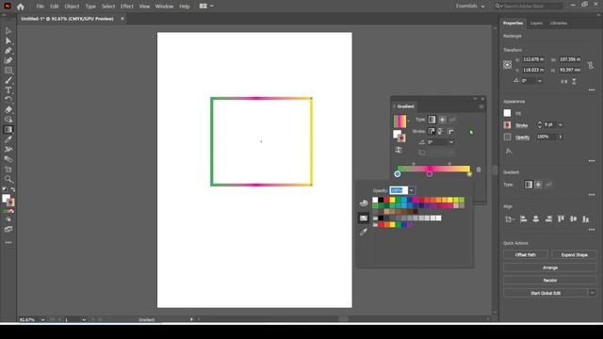Image resolution: width=603 pixels, height=339 pixels.
Task: Open the gradient preset dropdown arrow
Action: (408, 121)
